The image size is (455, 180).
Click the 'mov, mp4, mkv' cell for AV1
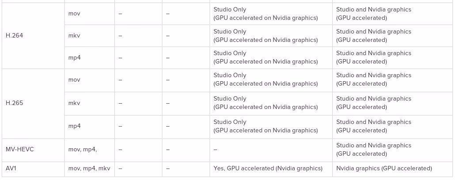[x=89, y=169]
